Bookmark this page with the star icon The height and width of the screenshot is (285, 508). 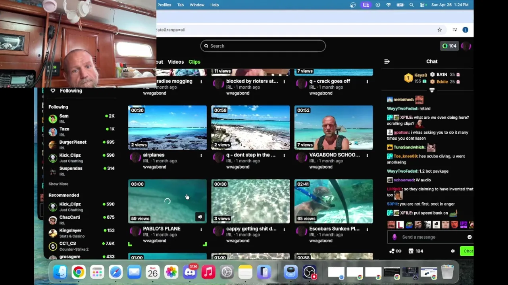(x=440, y=30)
